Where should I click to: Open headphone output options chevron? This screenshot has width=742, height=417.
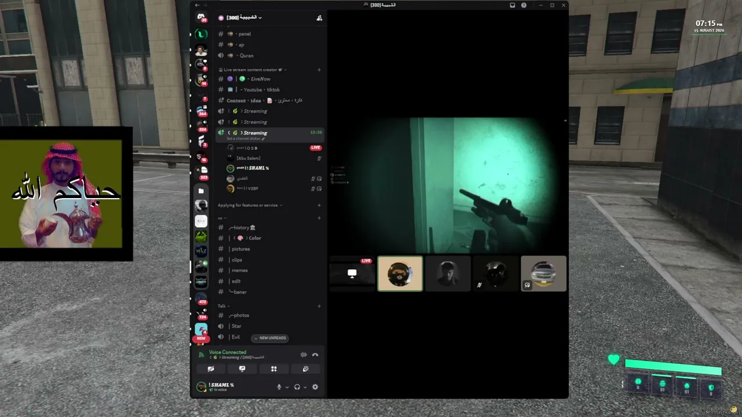point(305,387)
